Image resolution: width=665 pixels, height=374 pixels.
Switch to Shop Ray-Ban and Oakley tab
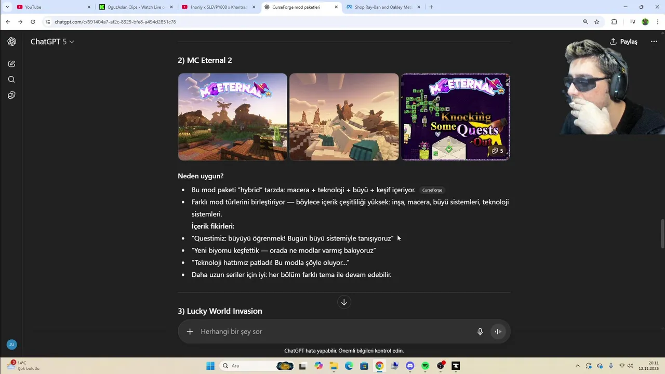tap(383, 7)
